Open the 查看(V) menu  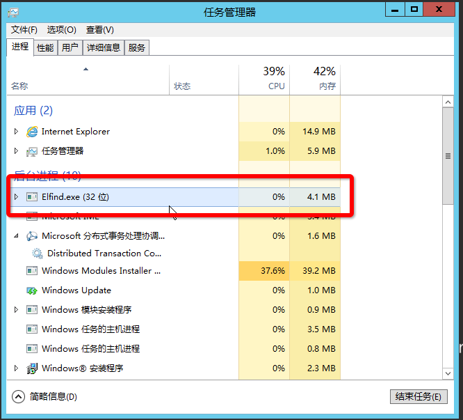point(100,30)
